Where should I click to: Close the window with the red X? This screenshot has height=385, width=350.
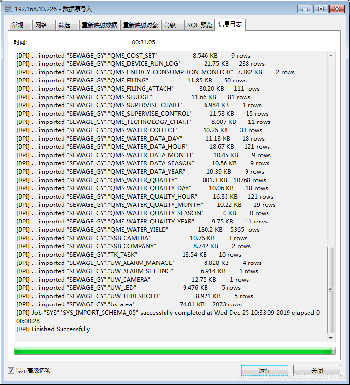pyautogui.click(x=337, y=9)
